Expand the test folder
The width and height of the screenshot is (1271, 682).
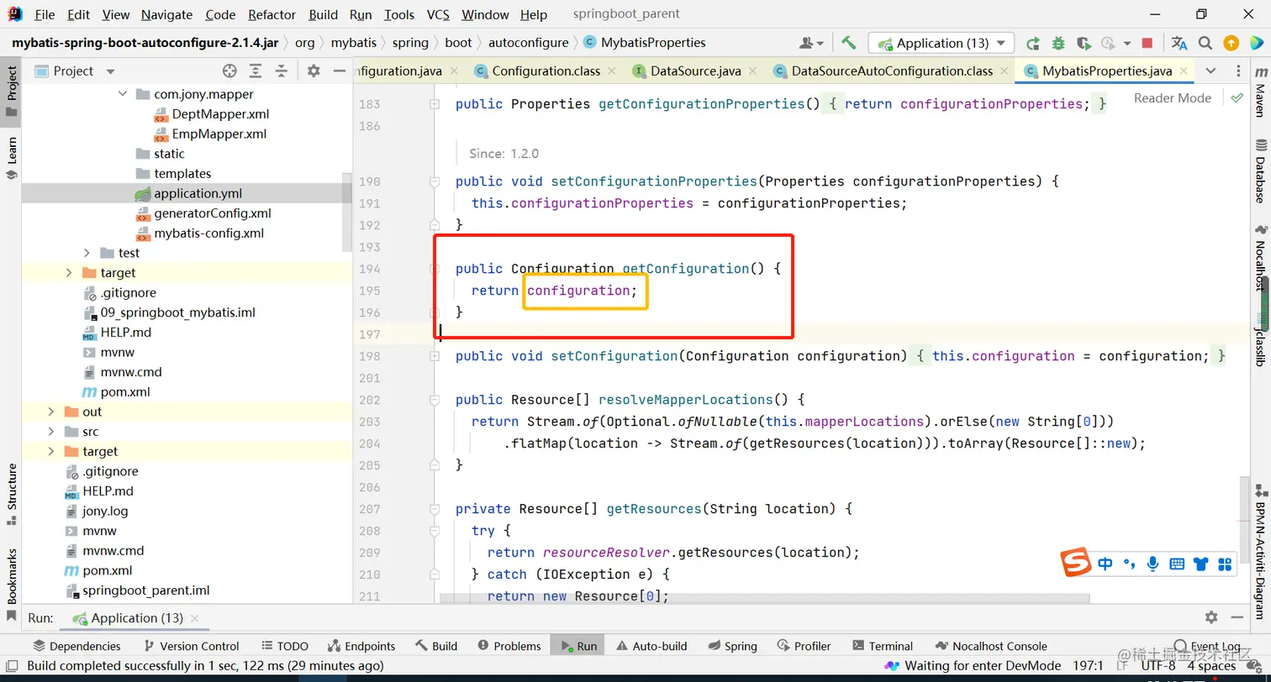[87, 253]
